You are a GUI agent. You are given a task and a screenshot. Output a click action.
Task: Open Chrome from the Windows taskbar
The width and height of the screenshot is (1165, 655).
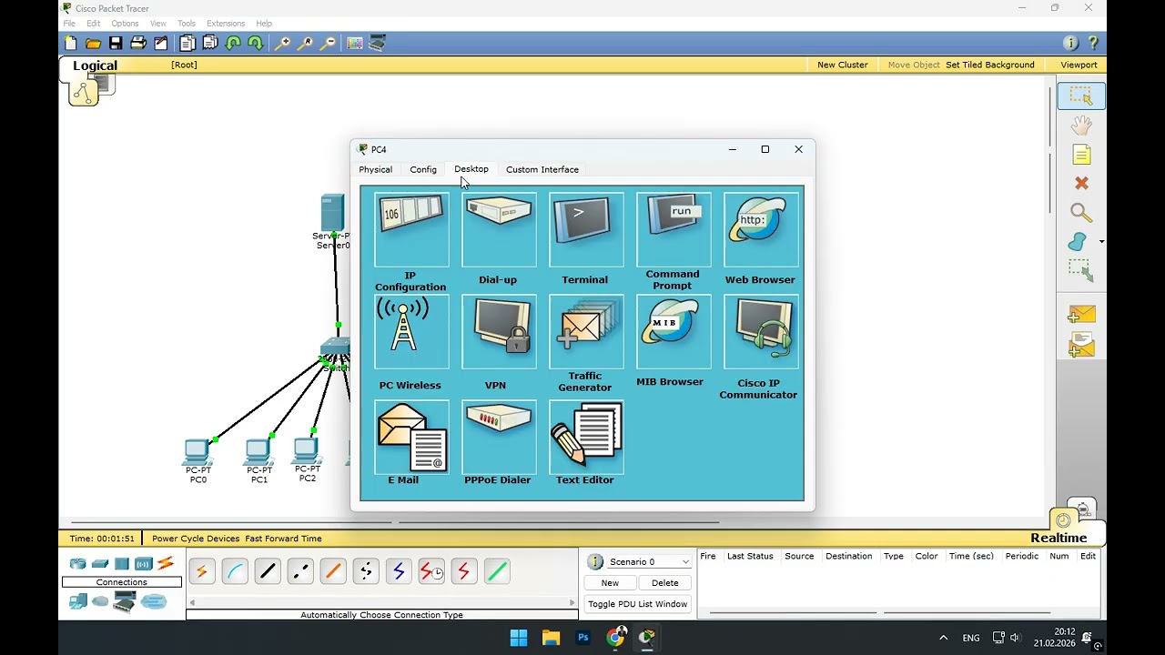pyautogui.click(x=616, y=638)
